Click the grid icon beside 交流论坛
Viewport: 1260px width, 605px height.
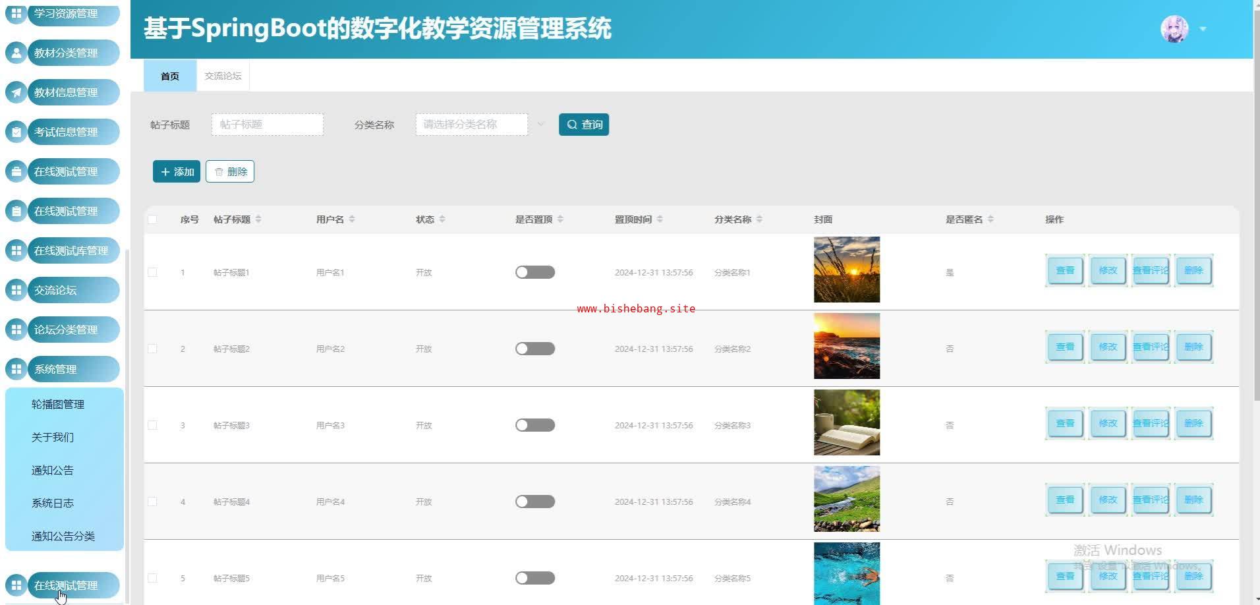coord(16,290)
